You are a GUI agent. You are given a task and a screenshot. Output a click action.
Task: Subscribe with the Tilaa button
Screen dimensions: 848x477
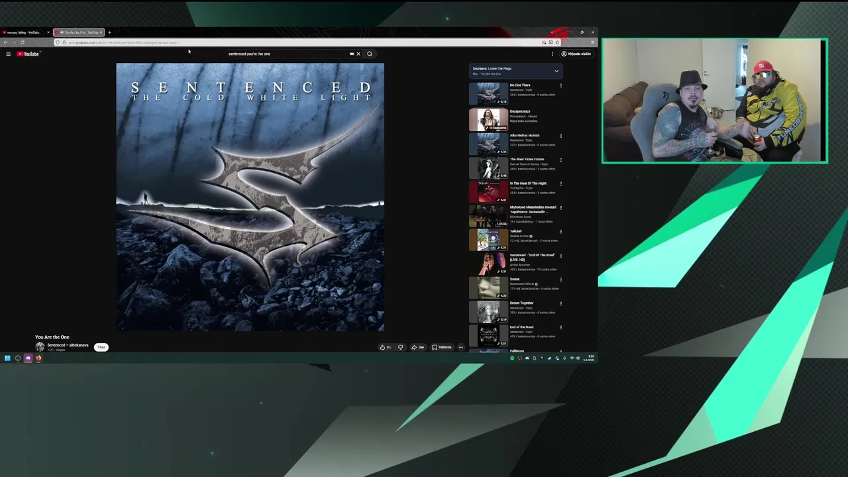click(x=101, y=347)
